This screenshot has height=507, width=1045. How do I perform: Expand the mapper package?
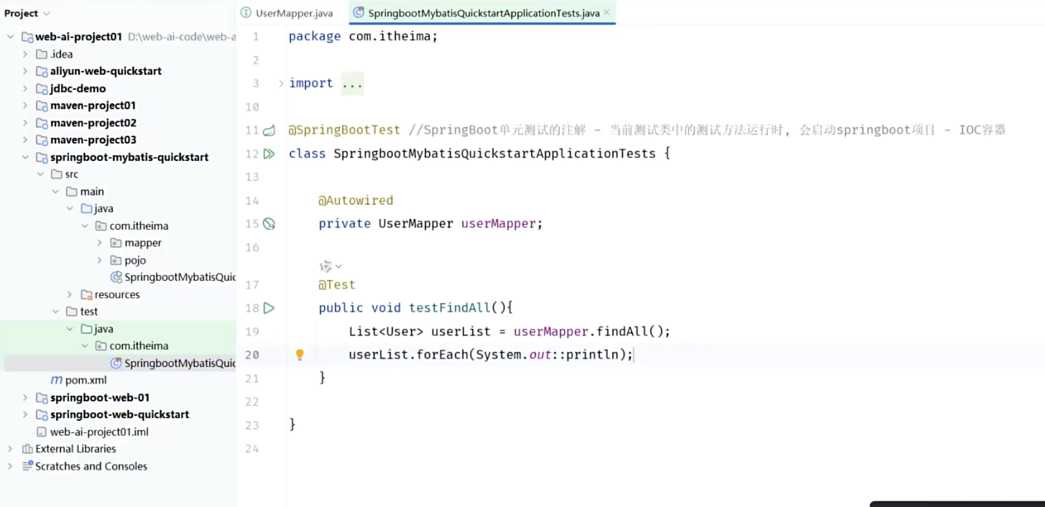tap(100, 243)
